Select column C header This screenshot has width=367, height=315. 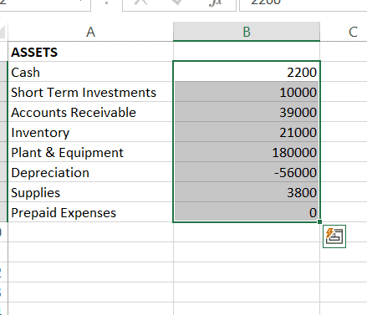[344, 32]
